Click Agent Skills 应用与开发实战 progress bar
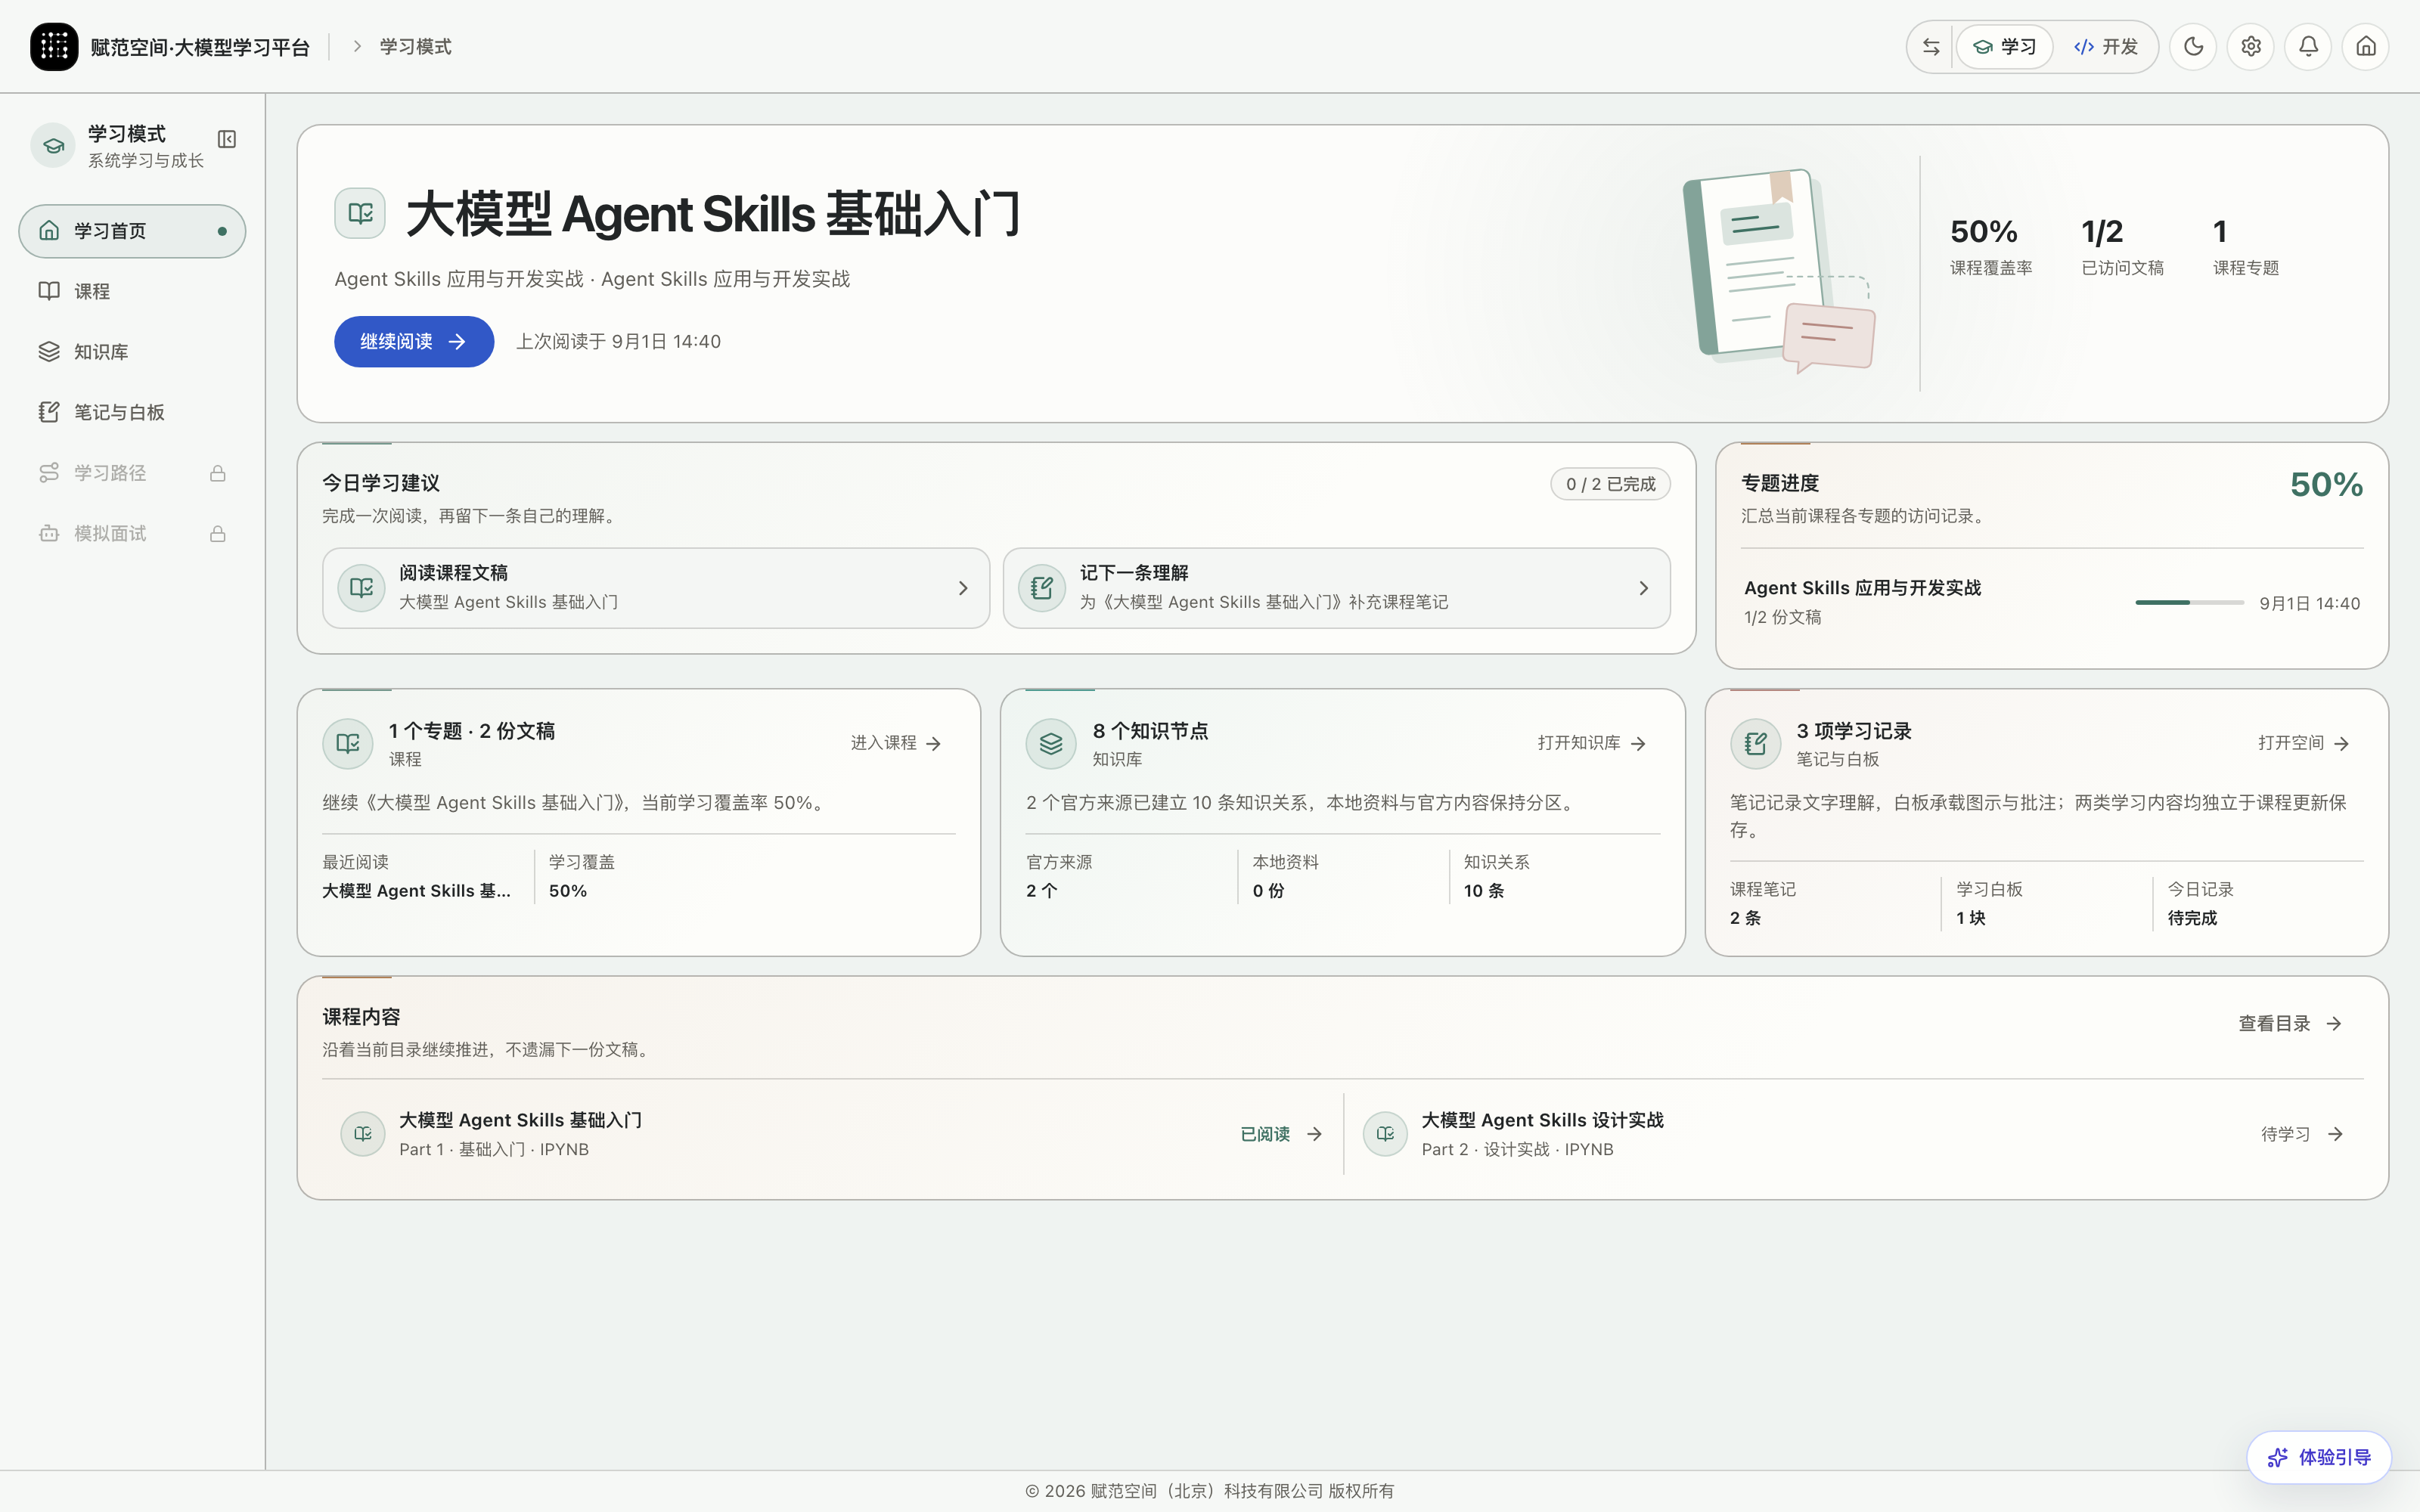Viewport: 2420px width, 1512px height. [x=2189, y=603]
